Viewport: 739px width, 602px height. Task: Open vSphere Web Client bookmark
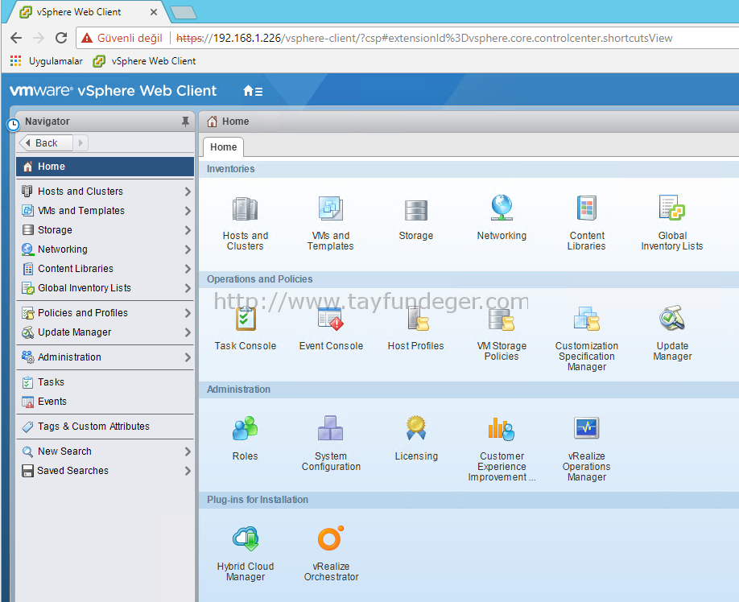(145, 61)
